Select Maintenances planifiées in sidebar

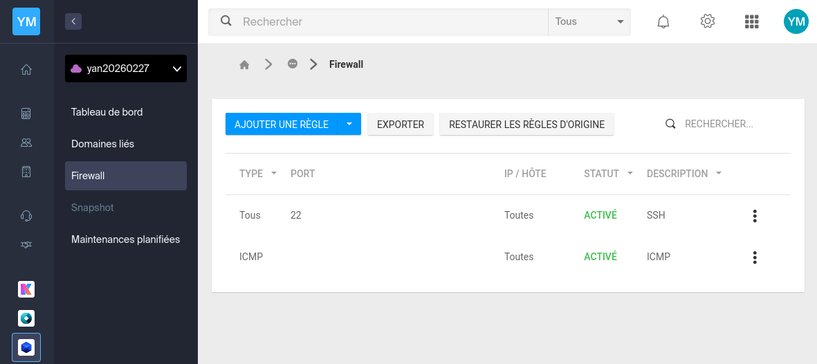[x=125, y=239]
